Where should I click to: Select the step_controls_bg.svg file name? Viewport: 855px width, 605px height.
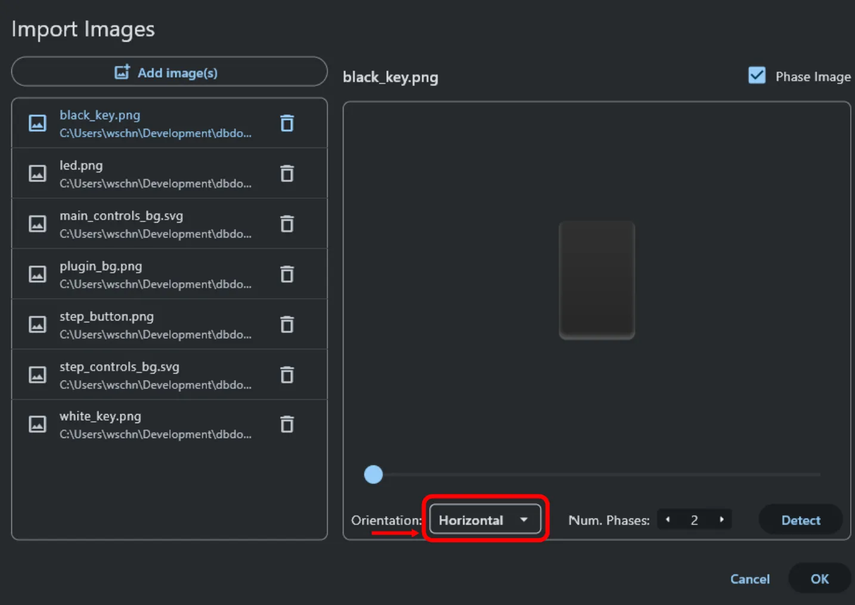(119, 367)
